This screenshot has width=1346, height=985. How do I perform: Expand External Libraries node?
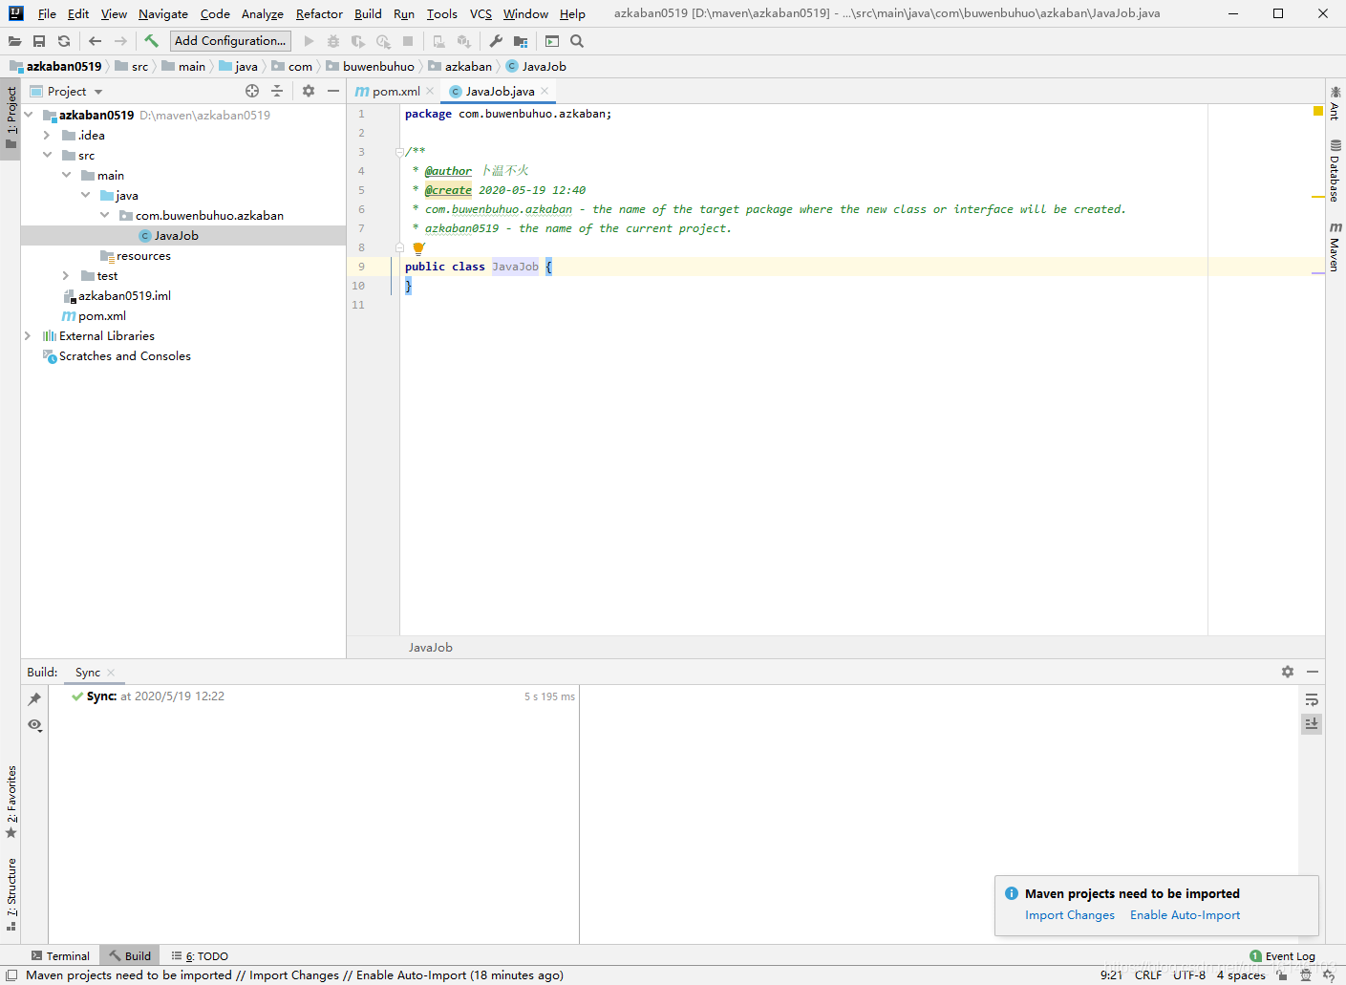click(x=28, y=335)
